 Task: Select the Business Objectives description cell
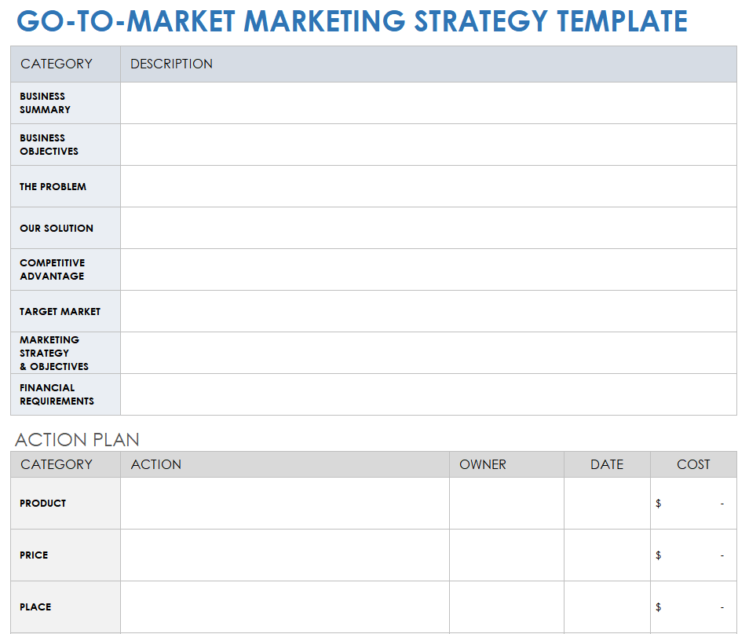pyautogui.click(x=428, y=145)
